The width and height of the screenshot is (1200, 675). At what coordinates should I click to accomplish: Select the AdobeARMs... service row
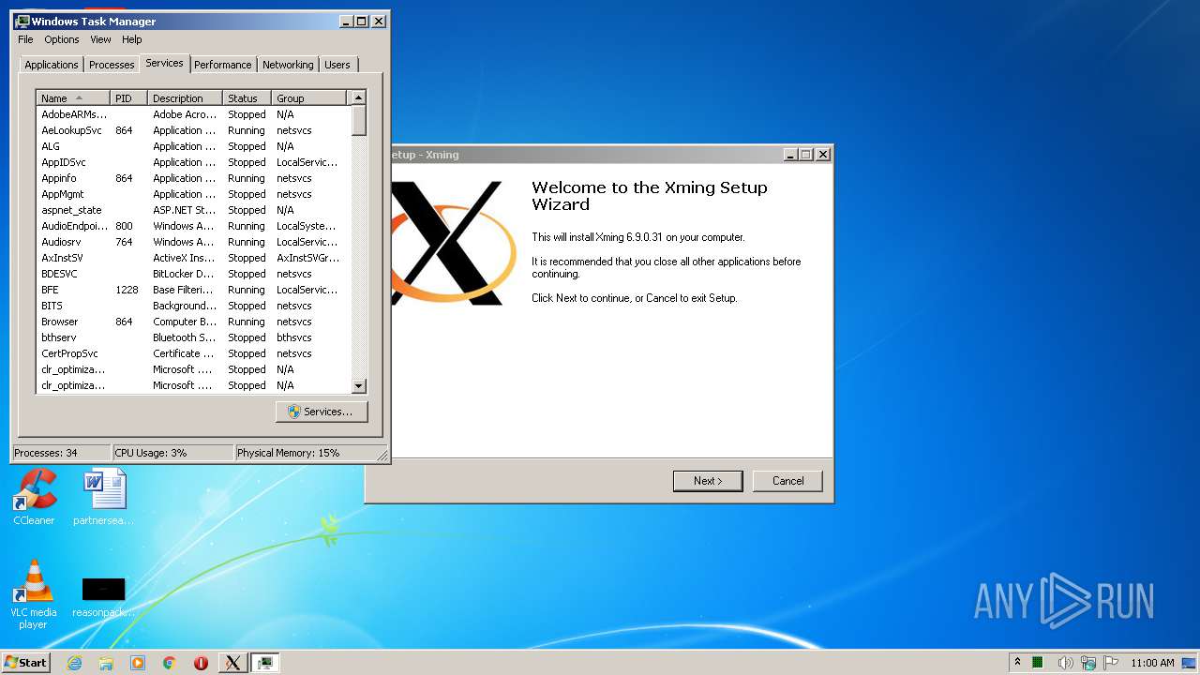[x=193, y=114]
